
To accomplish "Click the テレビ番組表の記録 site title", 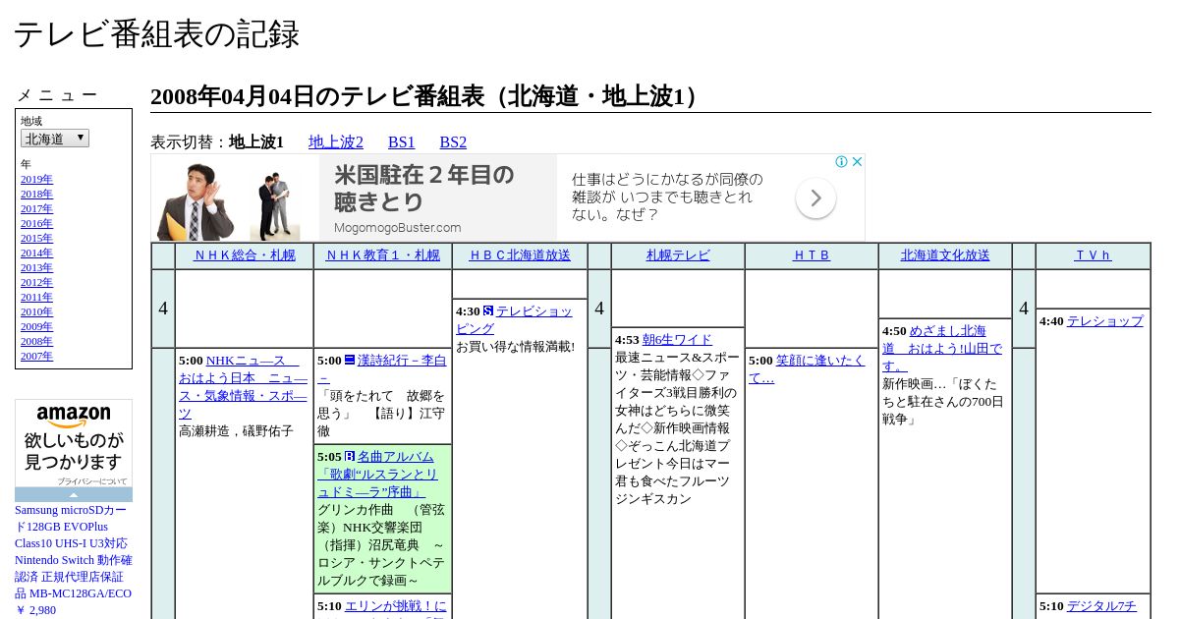I will 156,34.
